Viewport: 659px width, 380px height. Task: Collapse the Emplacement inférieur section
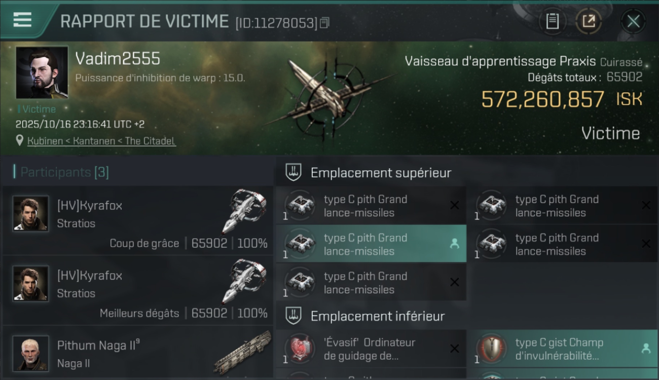(x=294, y=316)
